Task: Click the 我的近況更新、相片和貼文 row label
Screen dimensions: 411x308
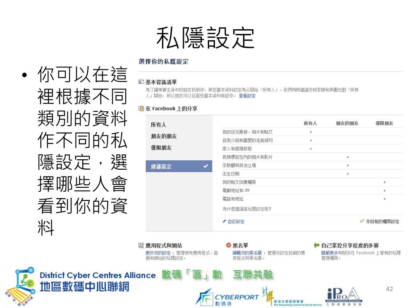Action: tap(247, 132)
